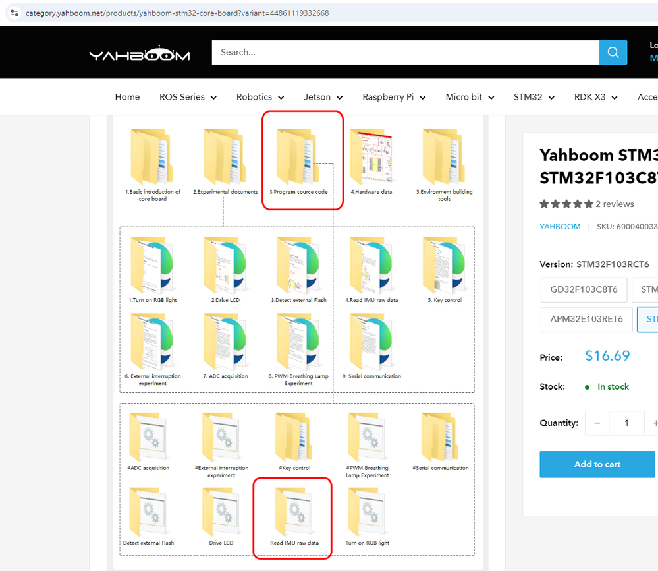The height and width of the screenshot is (571, 658).
Task: Expand the ROS Series menu
Action: click(x=188, y=97)
